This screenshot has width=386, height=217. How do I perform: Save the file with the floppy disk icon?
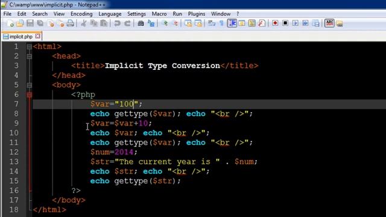[30, 24]
